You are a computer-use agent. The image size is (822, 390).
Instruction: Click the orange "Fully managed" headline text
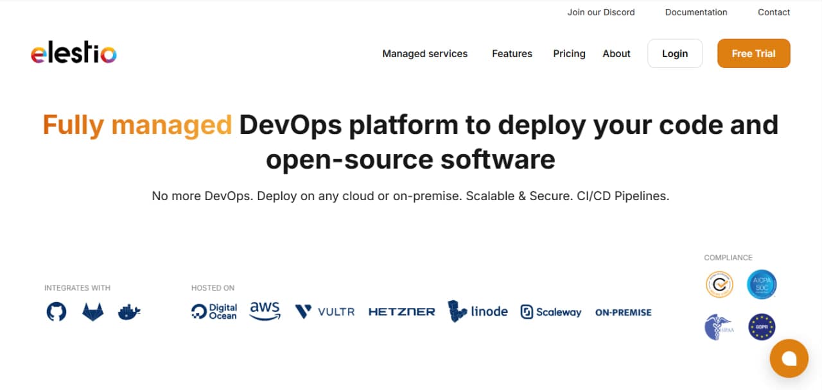137,124
